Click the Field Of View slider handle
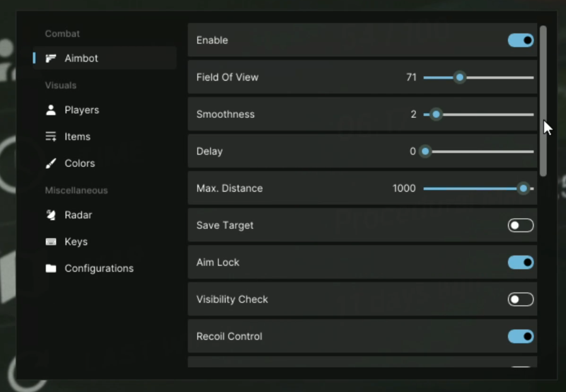The image size is (566, 392). (x=460, y=78)
